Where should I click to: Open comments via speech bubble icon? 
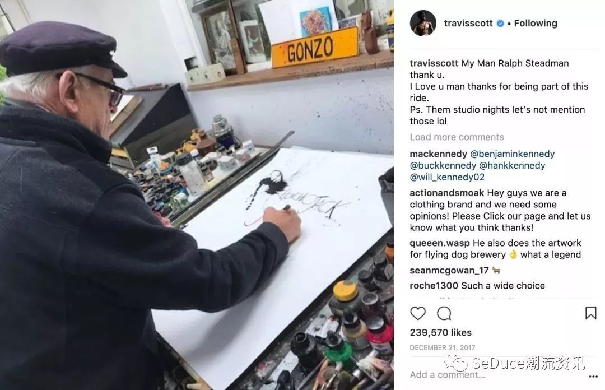[x=444, y=313]
